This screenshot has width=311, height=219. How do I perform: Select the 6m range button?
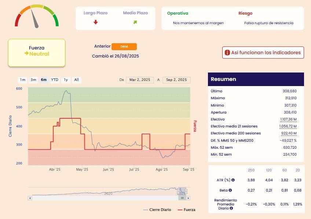pos(44,80)
